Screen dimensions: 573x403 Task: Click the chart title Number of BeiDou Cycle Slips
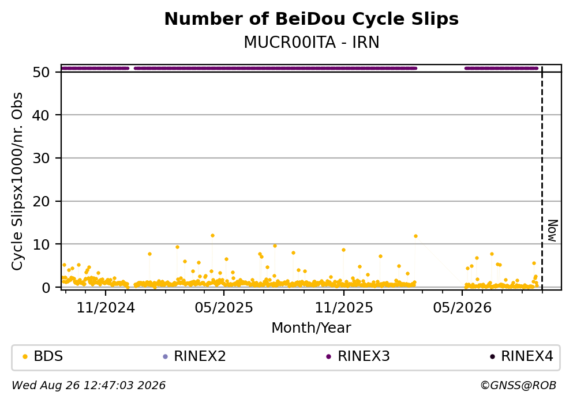coord(312,19)
